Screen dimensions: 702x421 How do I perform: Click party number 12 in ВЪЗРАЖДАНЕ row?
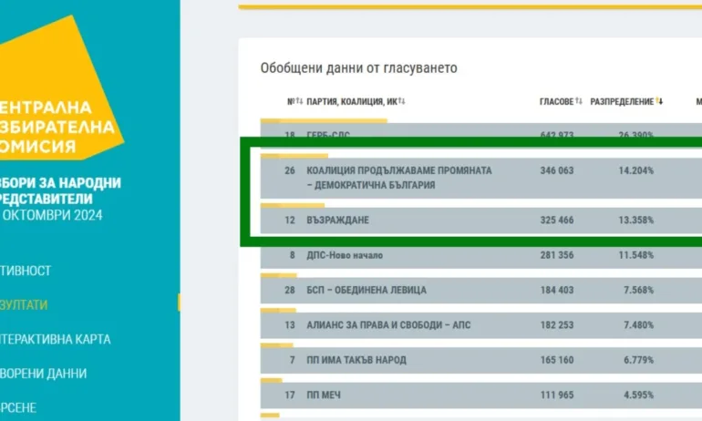[290, 221]
